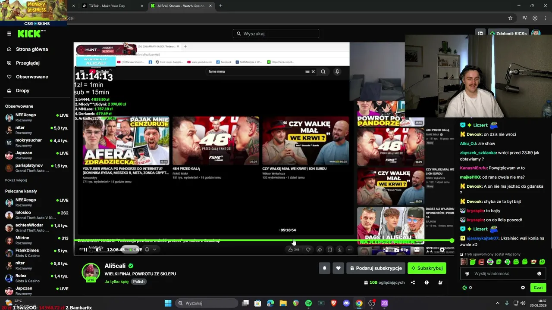This screenshot has width=552, height=310.
Task: Open the Kick hamburger menu
Action: pos(9,34)
